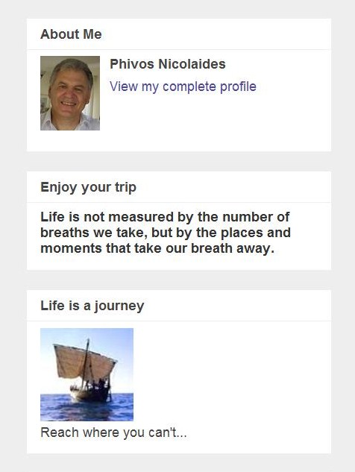Click the Life is a journey heading
The width and height of the screenshot is (355, 472).
92,306
